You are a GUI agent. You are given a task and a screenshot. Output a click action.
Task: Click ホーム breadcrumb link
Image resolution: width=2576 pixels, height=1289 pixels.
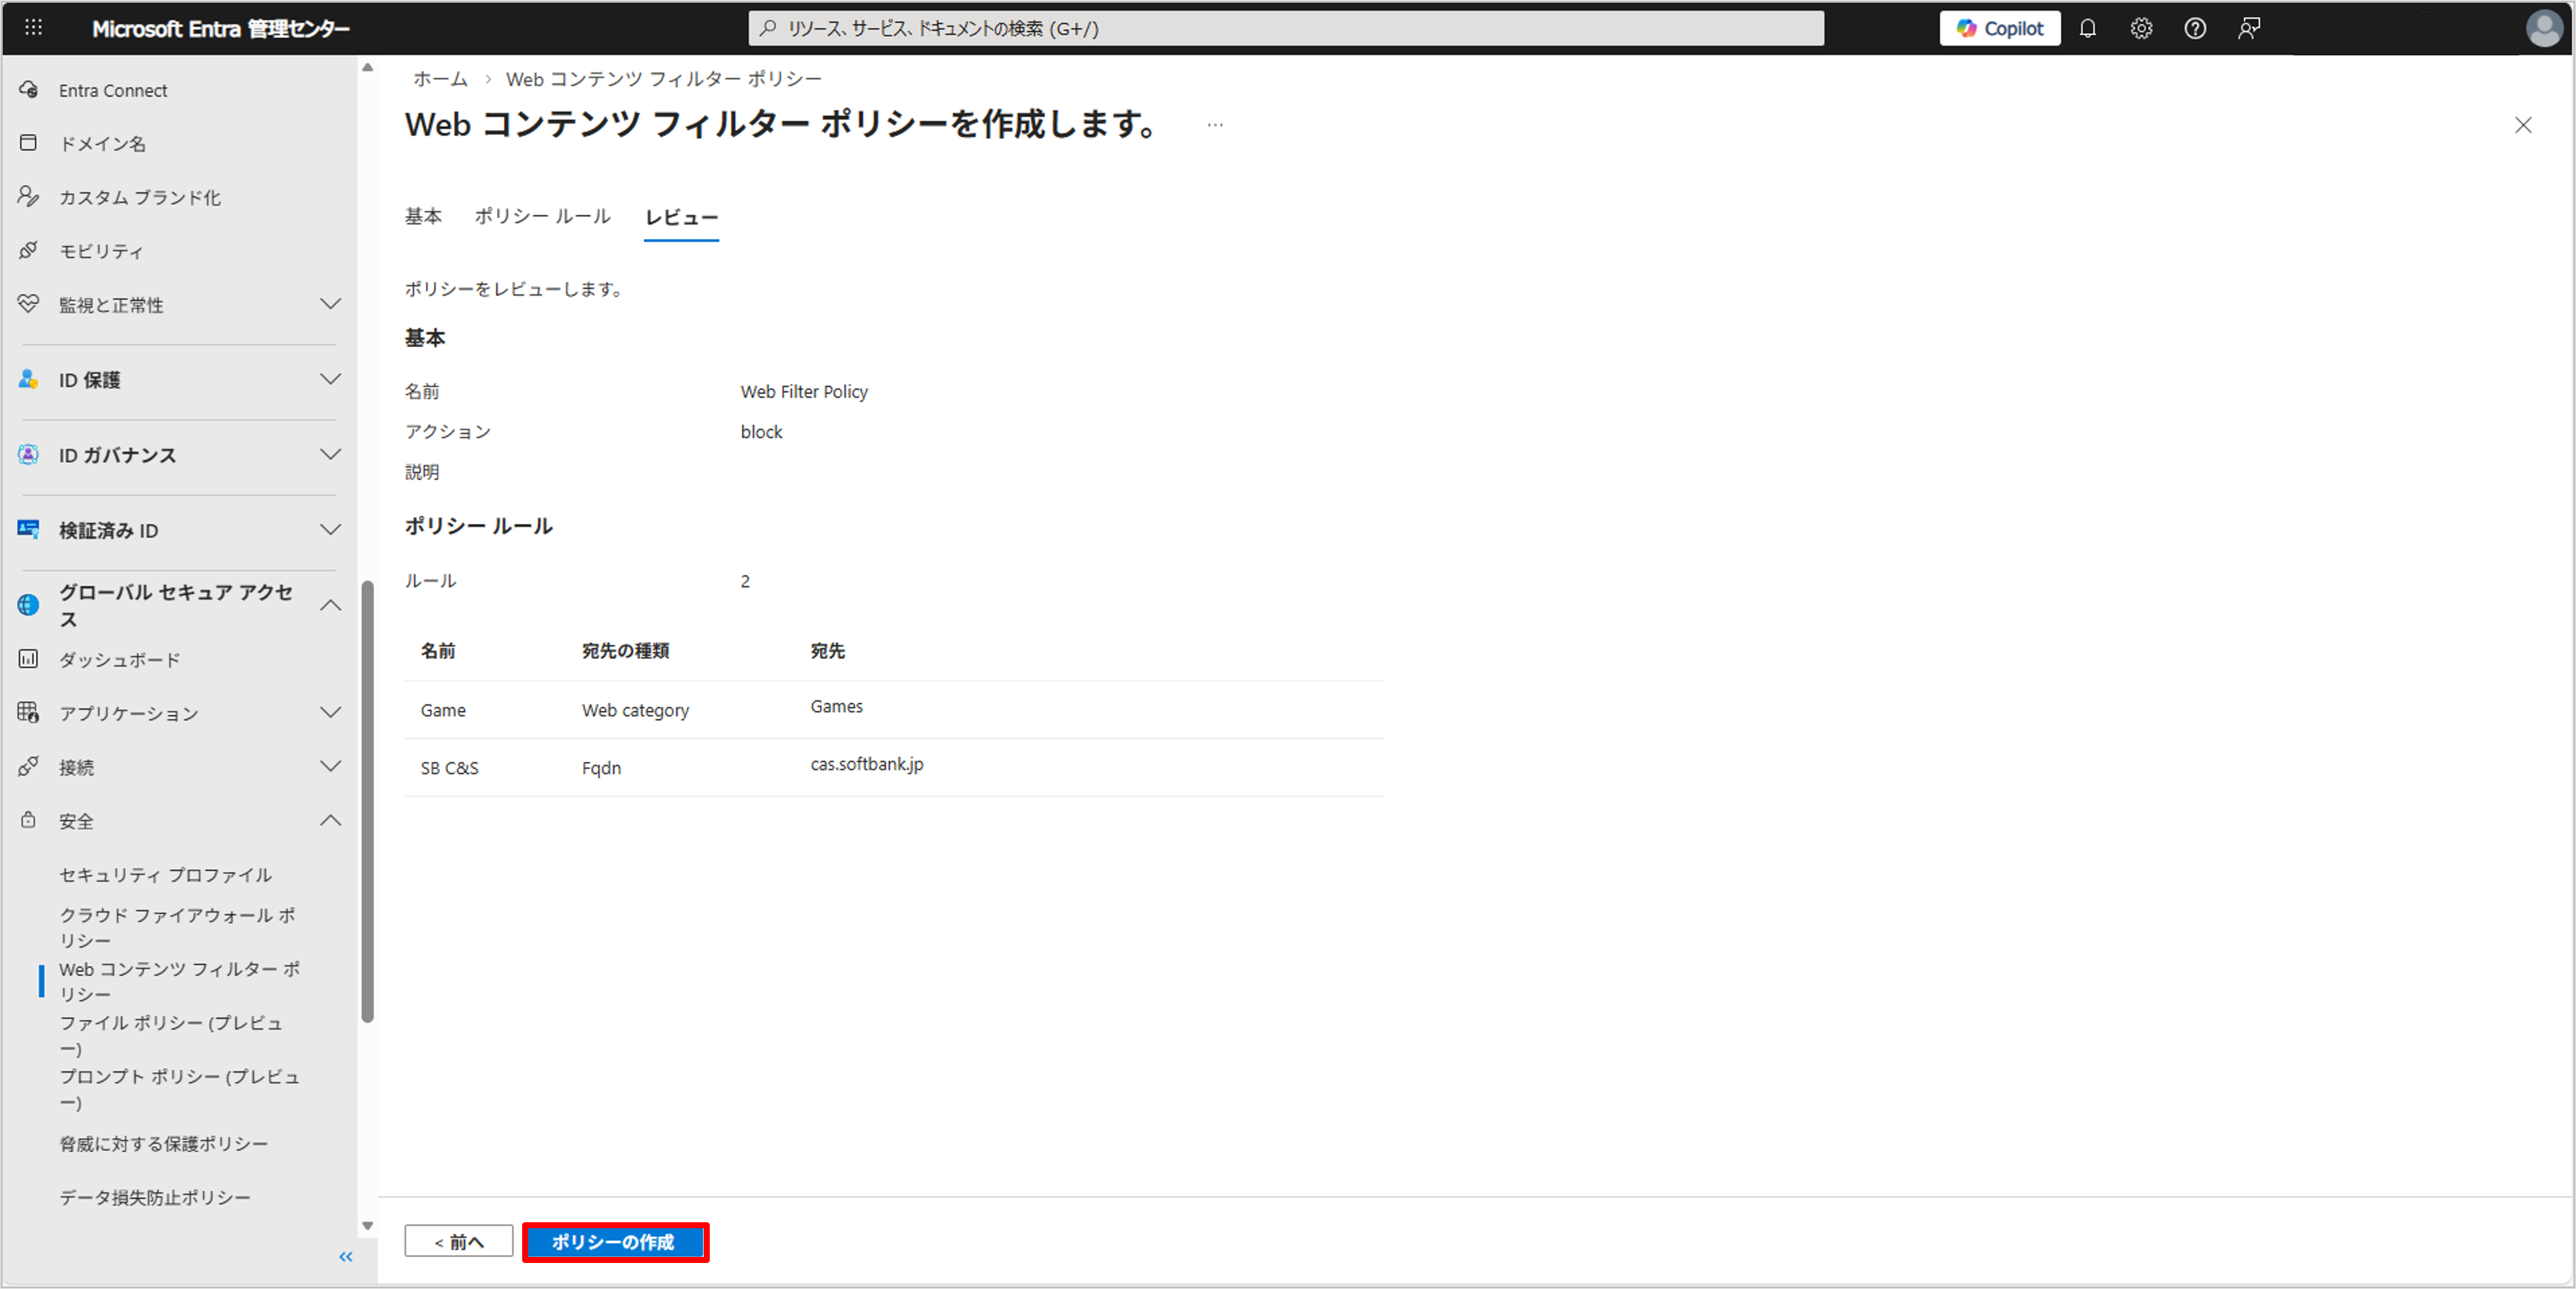click(x=440, y=79)
